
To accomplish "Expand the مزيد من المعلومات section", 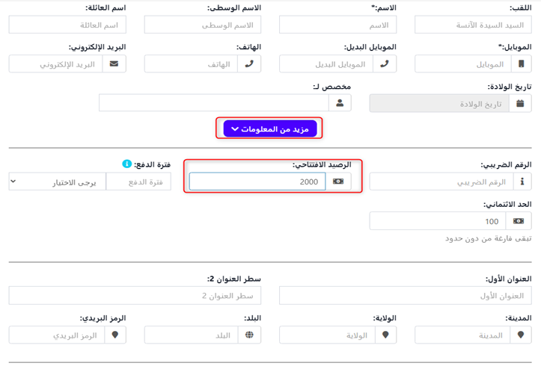I will (270, 129).
